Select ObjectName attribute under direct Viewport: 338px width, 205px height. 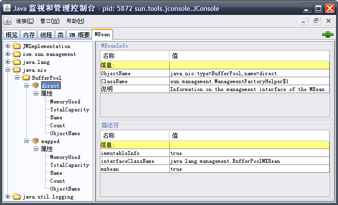pyautogui.click(x=65, y=133)
